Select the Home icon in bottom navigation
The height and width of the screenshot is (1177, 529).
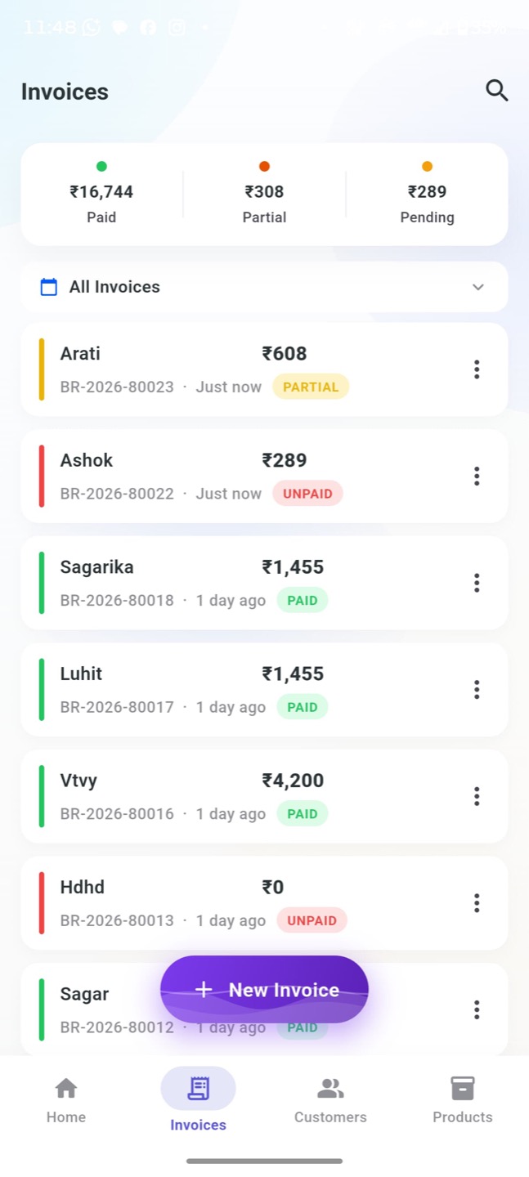(x=65, y=1088)
